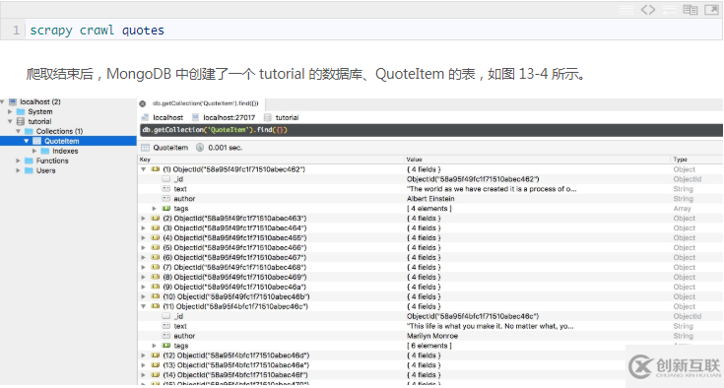Click tags array icon with 4 elements

click(x=166, y=209)
